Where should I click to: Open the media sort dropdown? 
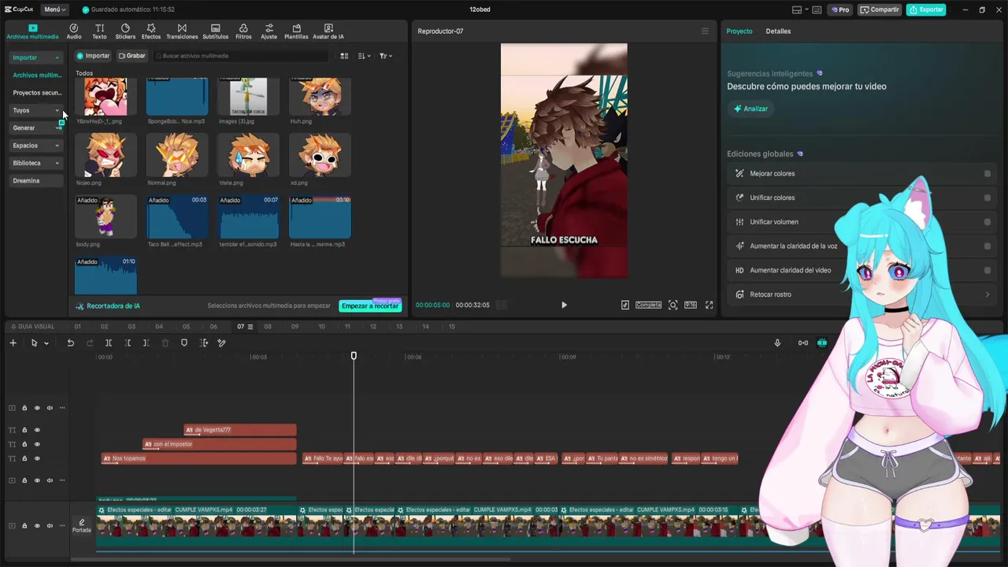pyautogui.click(x=364, y=56)
